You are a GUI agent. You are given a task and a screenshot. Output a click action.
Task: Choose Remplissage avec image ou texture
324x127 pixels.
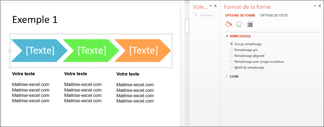tap(232, 61)
